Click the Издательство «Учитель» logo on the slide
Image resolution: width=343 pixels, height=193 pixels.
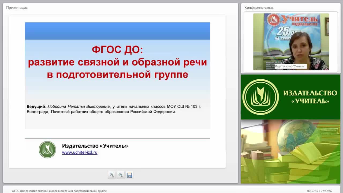coord(47,150)
